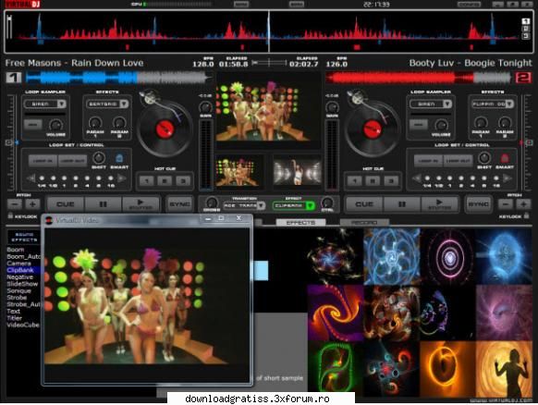Enable deck 2 Keylock padlock
This screenshot has width=538, height=405.
pyautogui.click(x=527, y=215)
